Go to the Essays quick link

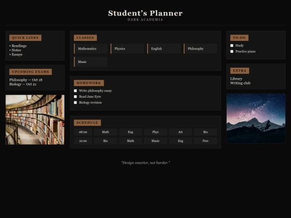[x=17, y=54]
